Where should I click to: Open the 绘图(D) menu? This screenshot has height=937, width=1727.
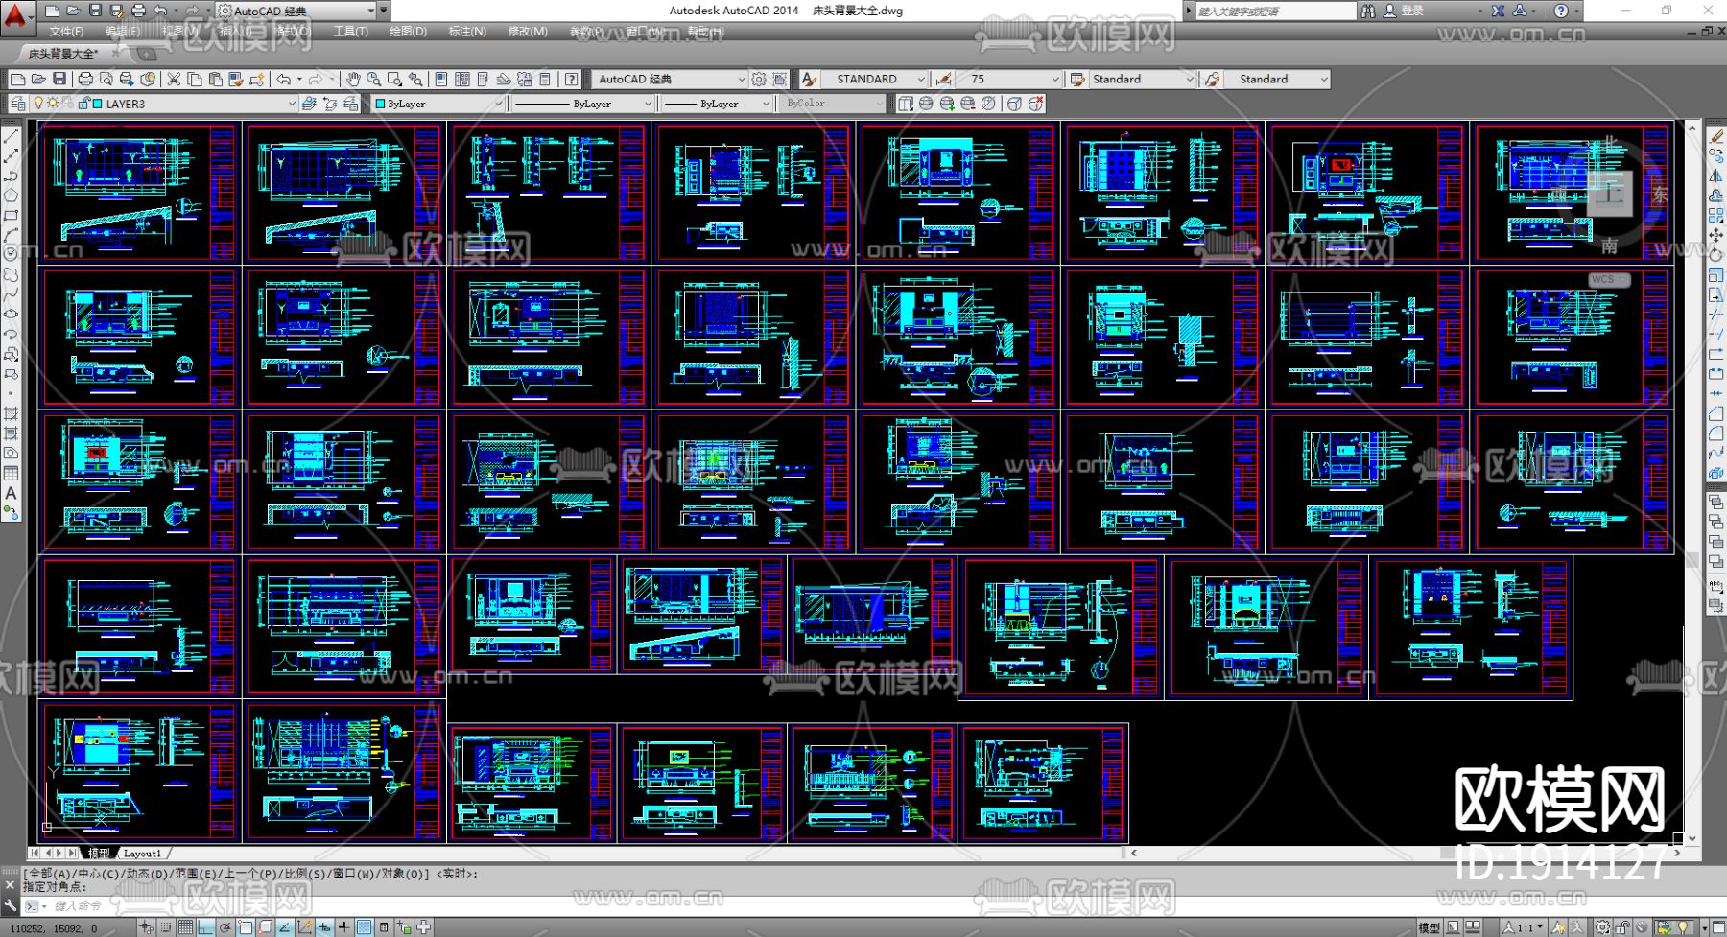point(408,32)
